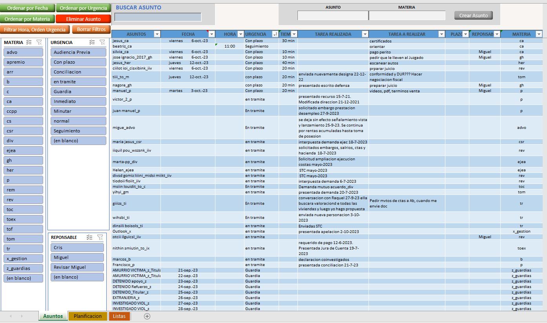
Task: Open ASUNTOS column filter dropdown
Action: 157,34
